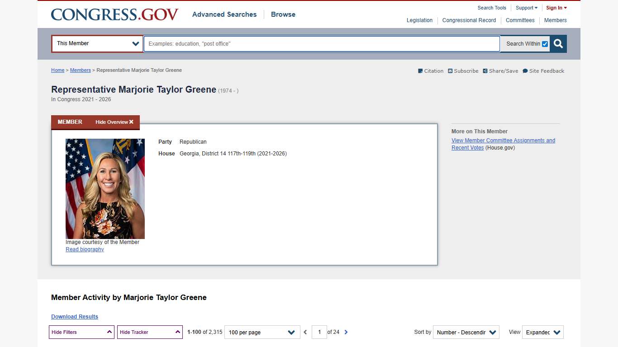Change the Sort by Number - Descending dropdown

coord(466,332)
